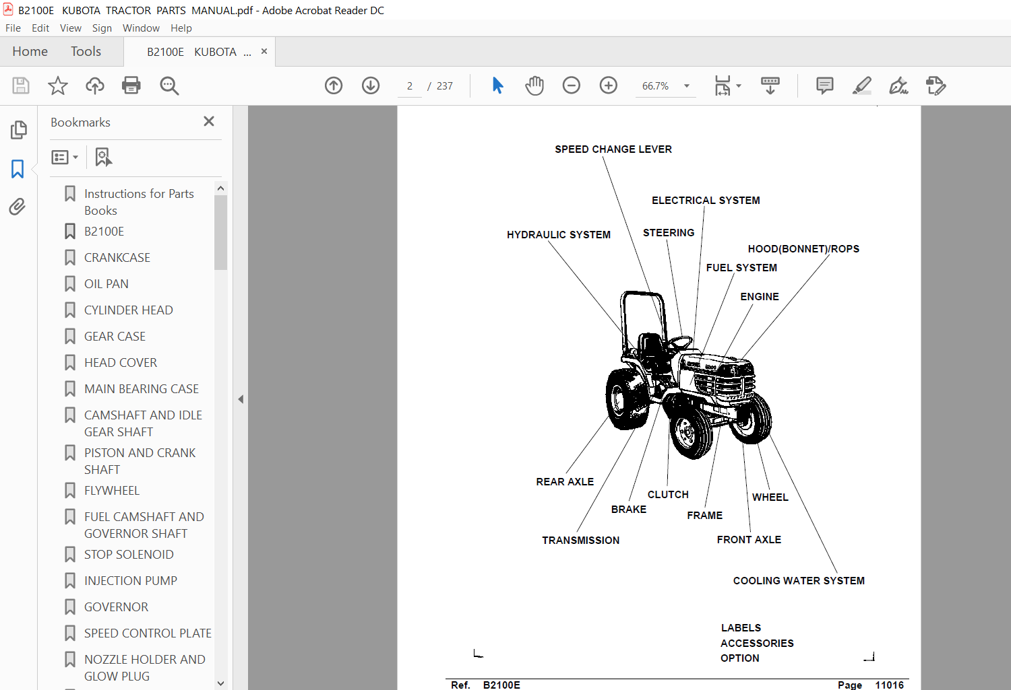Activate the Hand pan tool

coord(534,85)
